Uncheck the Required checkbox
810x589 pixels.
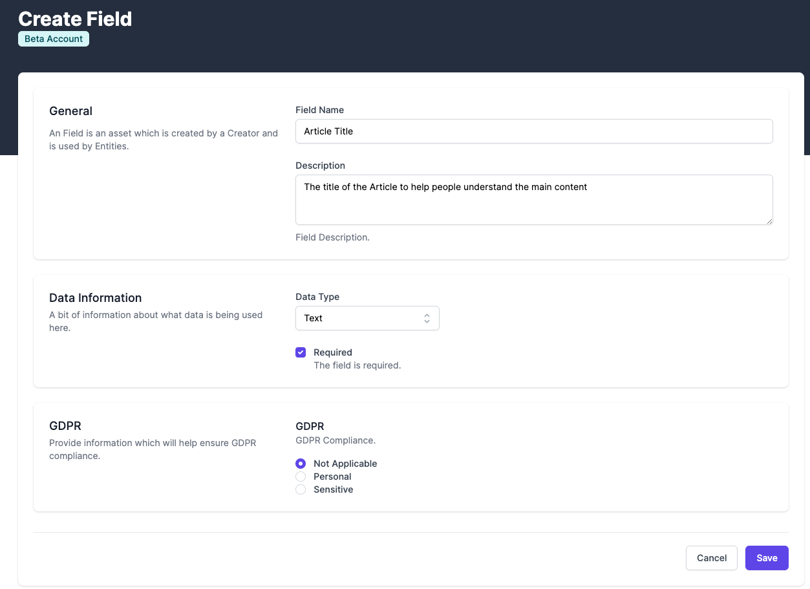301,352
